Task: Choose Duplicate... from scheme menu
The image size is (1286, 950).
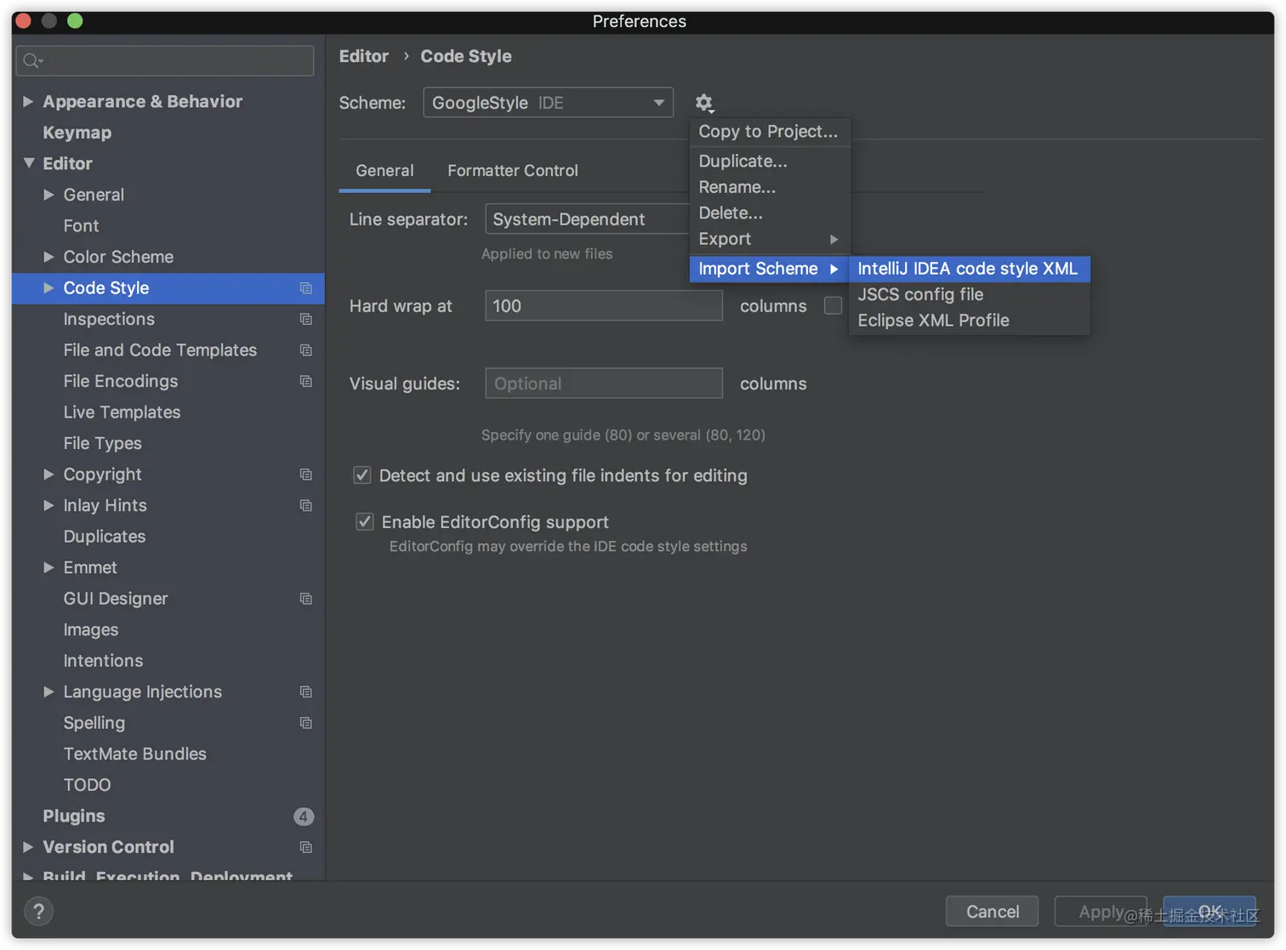Action: pyautogui.click(x=770, y=161)
